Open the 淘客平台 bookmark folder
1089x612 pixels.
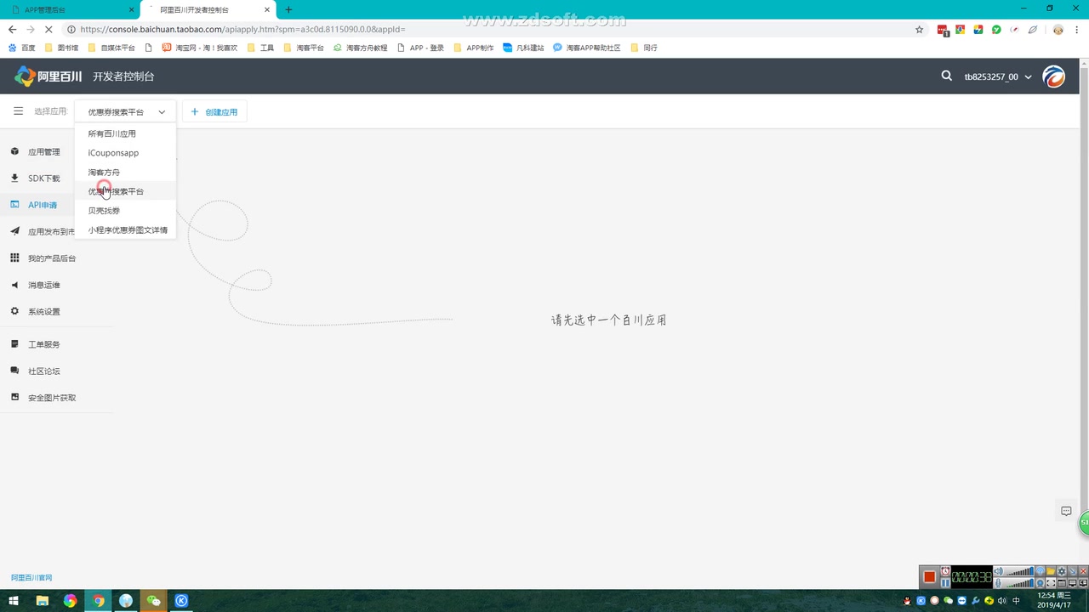point(304,48)
